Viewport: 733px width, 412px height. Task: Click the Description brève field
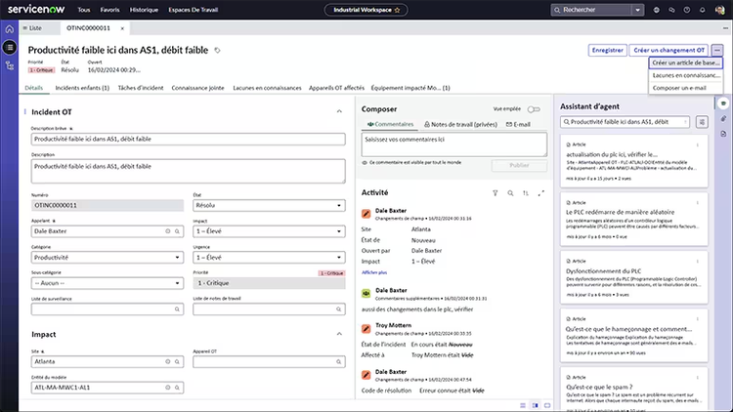189,140
